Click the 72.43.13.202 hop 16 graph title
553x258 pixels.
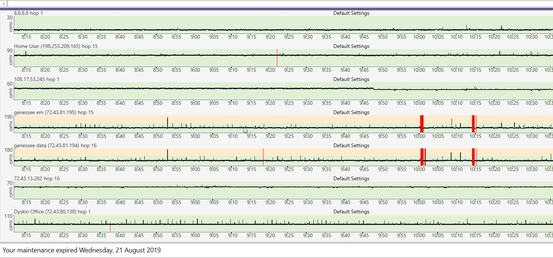point(37,178)
